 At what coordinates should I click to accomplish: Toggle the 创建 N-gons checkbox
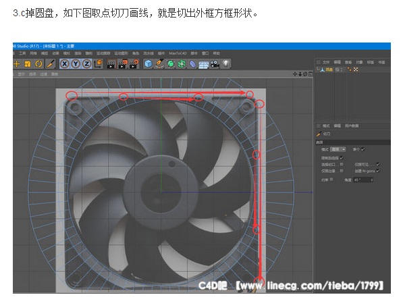[378, 171]
